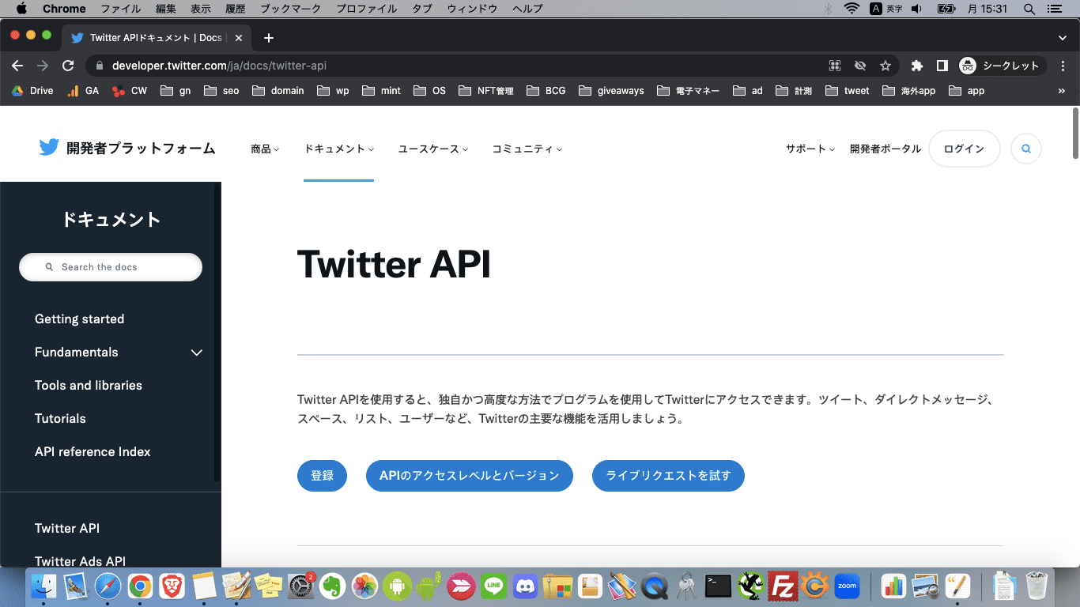
Task: Launch Discord from the dock
Action: coord(526,586)
